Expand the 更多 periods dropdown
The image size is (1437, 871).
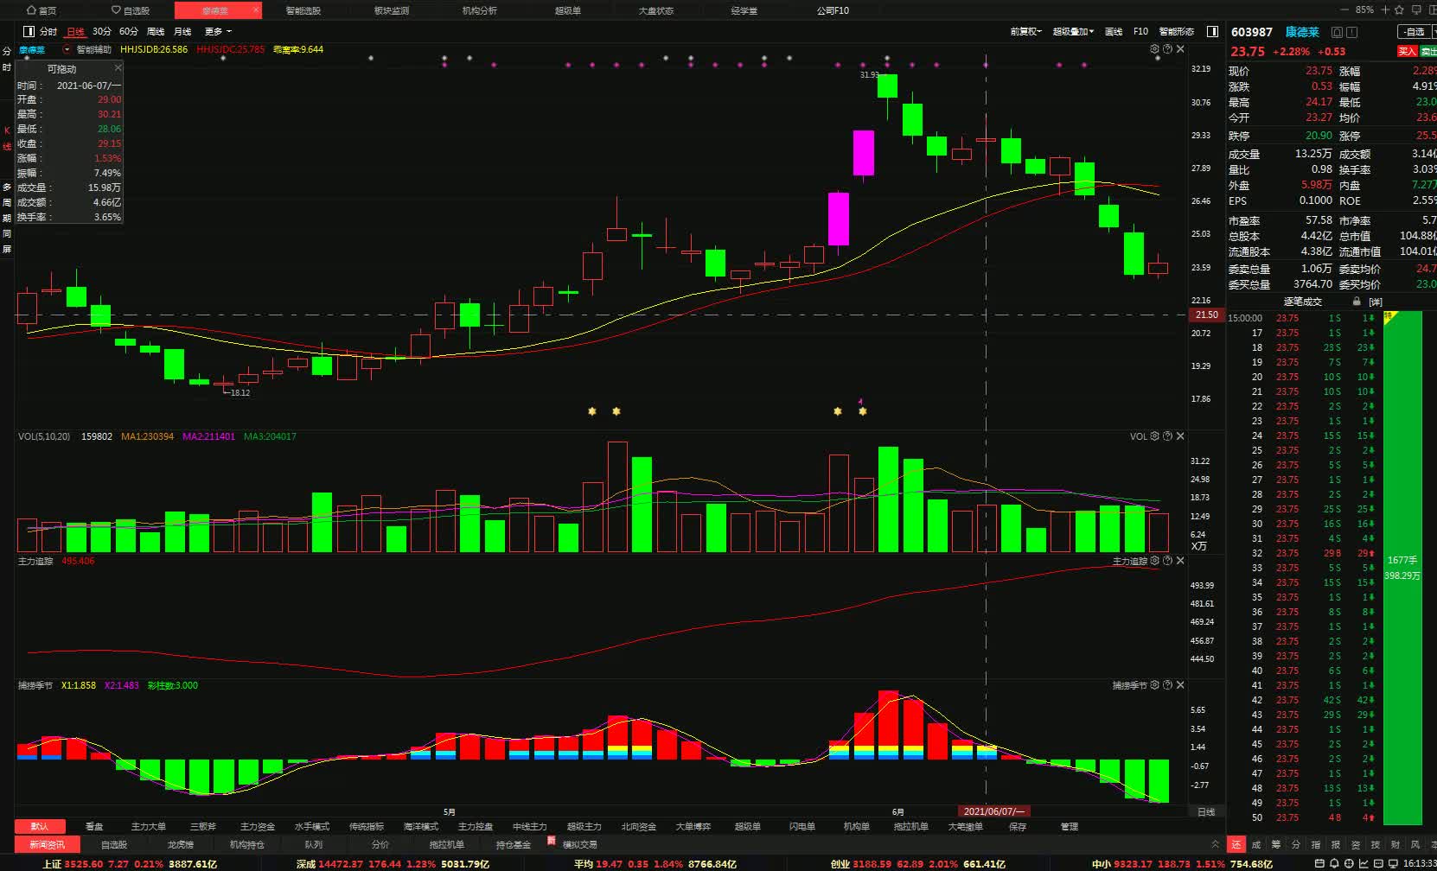point(218,31)
